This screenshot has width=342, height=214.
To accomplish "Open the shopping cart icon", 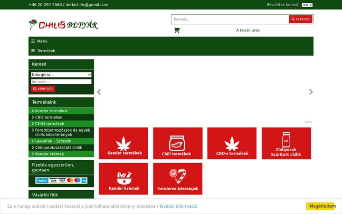I will pyautogui.click(x=177, y=30).
